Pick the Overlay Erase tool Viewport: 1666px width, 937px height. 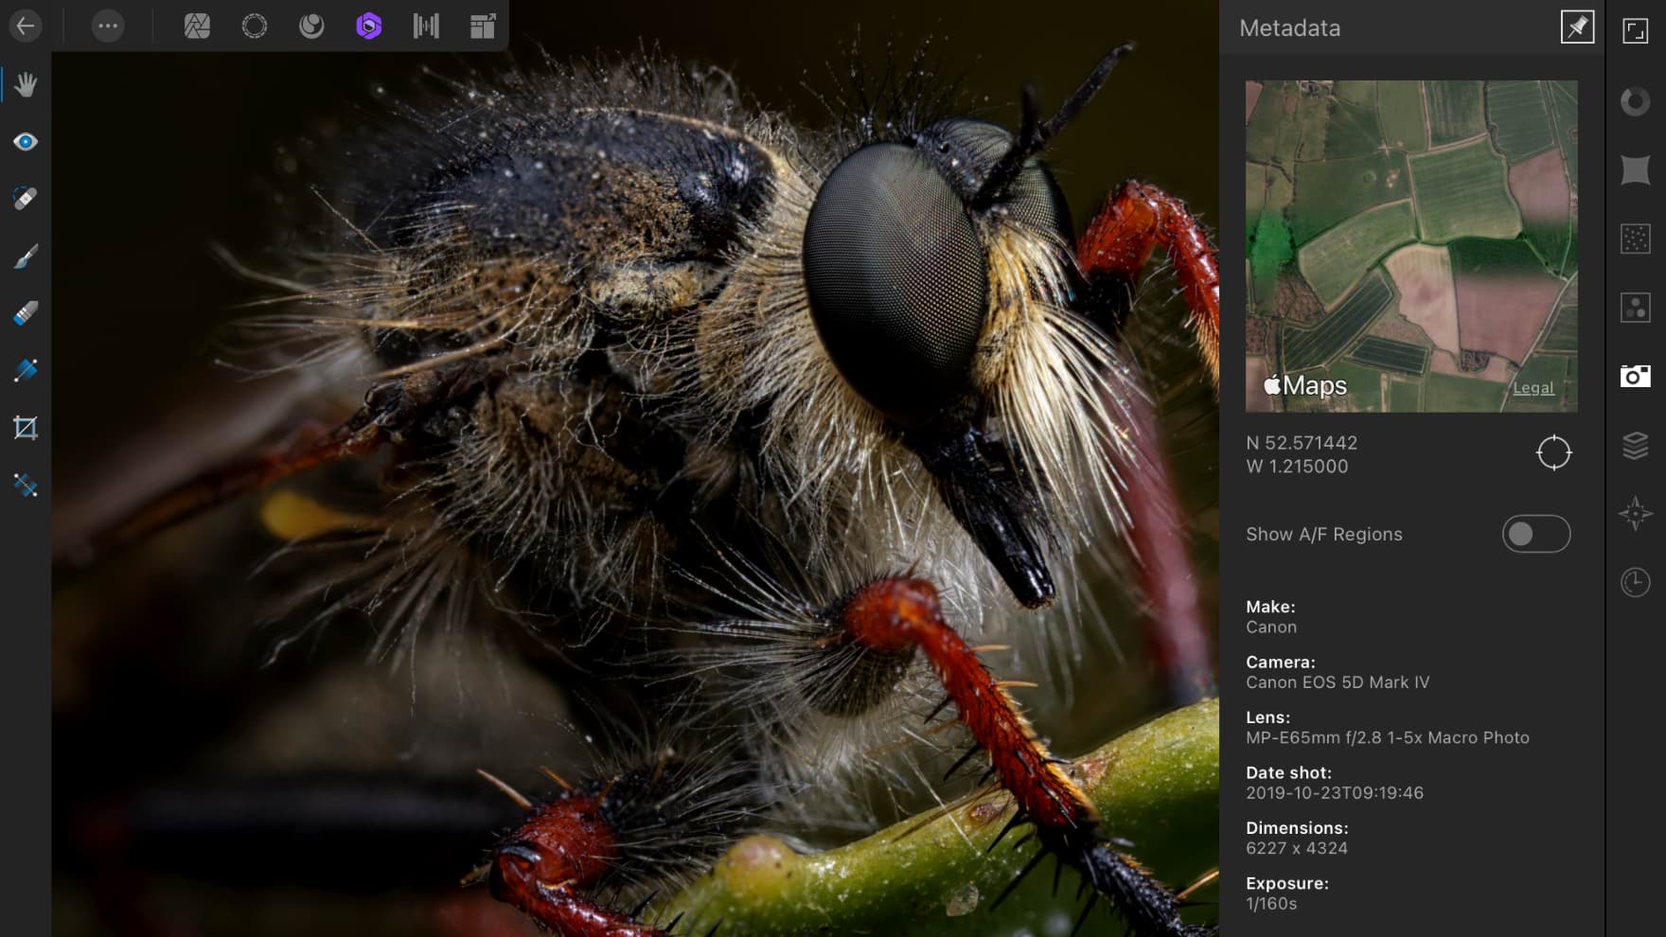(26, 313)
